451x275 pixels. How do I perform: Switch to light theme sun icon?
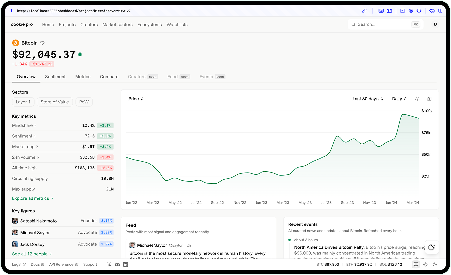click(425, 264)
